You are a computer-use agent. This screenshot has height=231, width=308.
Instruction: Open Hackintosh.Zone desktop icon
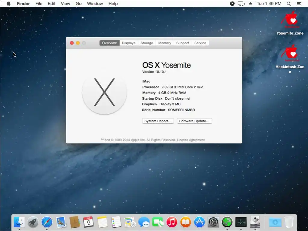[290, 59]
